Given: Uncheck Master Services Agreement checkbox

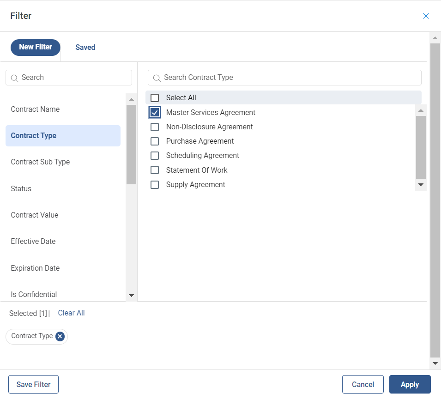Looking at the screenshot, I should (155, 112).
